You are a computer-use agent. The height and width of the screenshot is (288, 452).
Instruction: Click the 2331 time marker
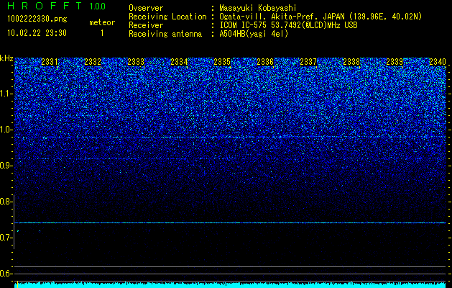(x=50, y=62)
